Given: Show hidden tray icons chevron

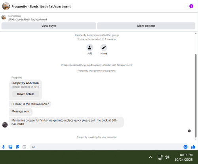Looking at the screenshot, I should 150,157.
